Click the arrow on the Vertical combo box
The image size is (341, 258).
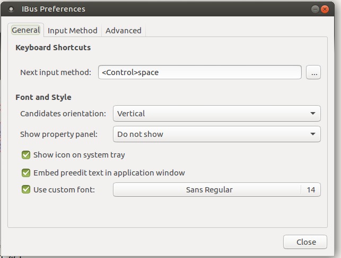[x=313, y=113]
